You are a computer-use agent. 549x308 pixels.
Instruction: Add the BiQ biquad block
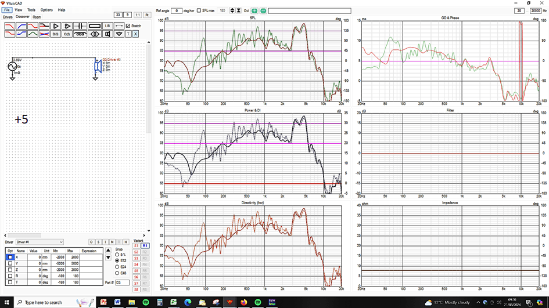coord(55,34)
